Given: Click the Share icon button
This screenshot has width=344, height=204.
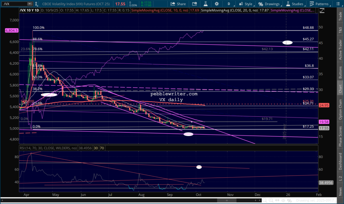Looking at the screenshot, I should pos(178,4).
